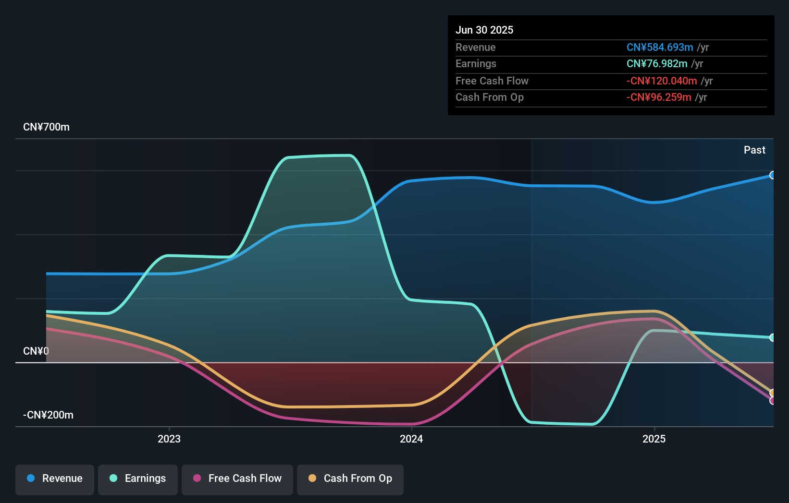
Task: Click the -CN¥96.259m cash from op value
Action: (659, 97)
